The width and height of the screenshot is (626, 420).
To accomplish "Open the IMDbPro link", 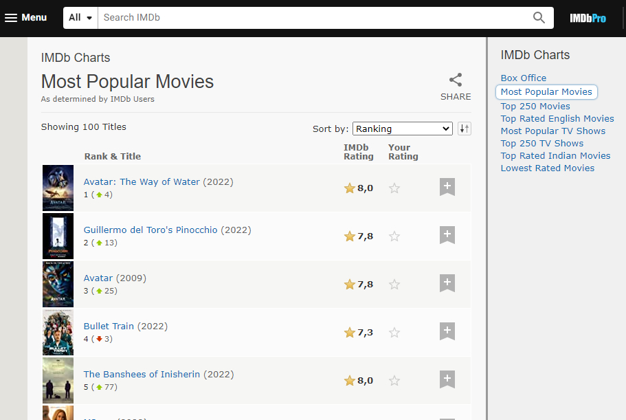I will [x=588, y=19].
